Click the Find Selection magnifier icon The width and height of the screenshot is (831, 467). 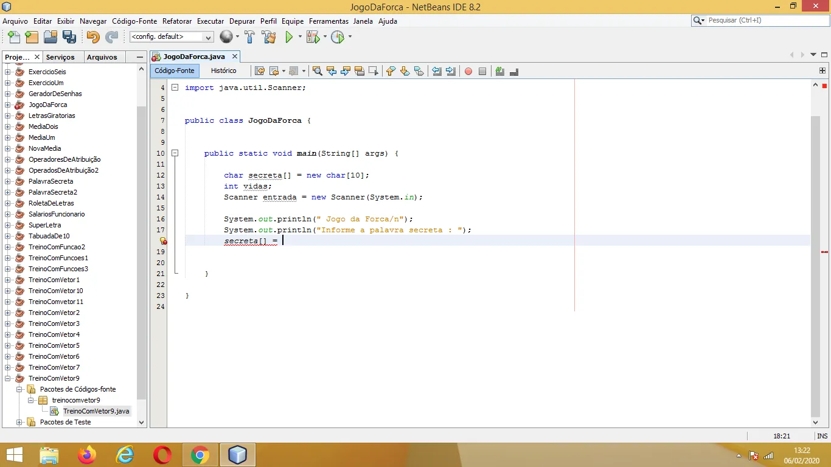(x=317, y=71)
